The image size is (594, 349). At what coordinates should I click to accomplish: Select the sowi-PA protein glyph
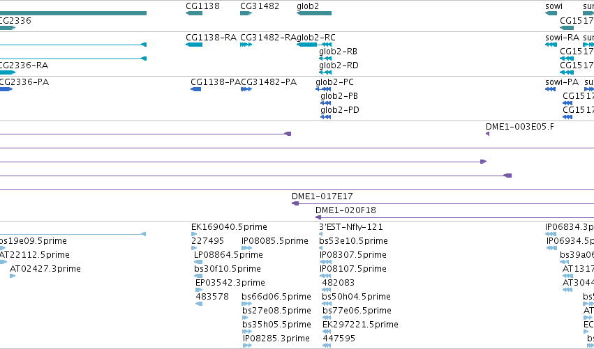pyautogui.click(x=551, y=89)
